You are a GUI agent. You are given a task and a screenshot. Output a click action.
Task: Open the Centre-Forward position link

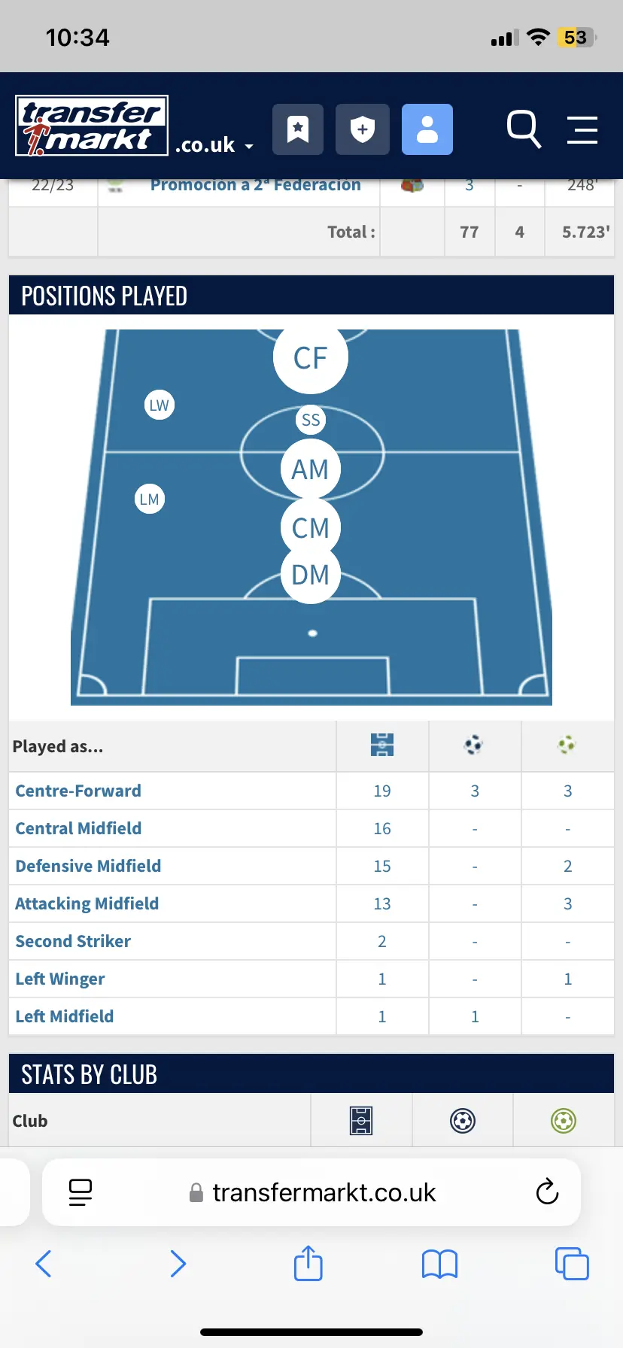(78, 791)
